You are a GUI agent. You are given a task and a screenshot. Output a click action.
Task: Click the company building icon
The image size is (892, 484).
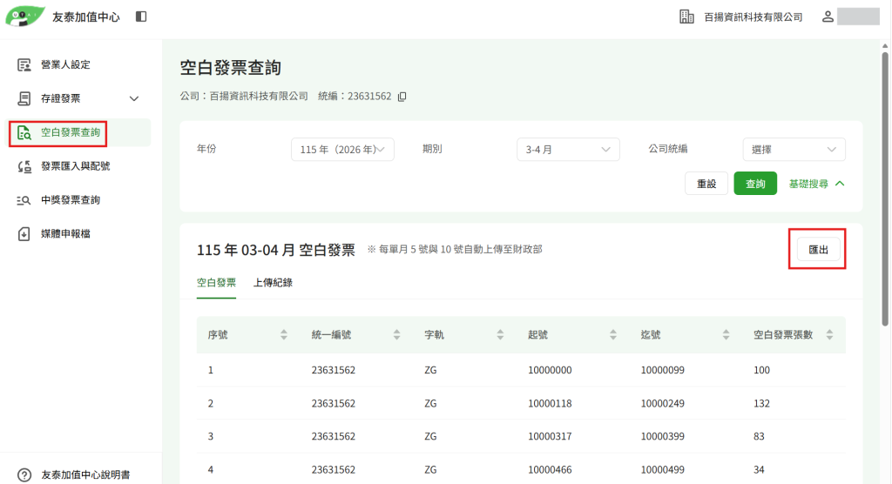tap(686, 17)
